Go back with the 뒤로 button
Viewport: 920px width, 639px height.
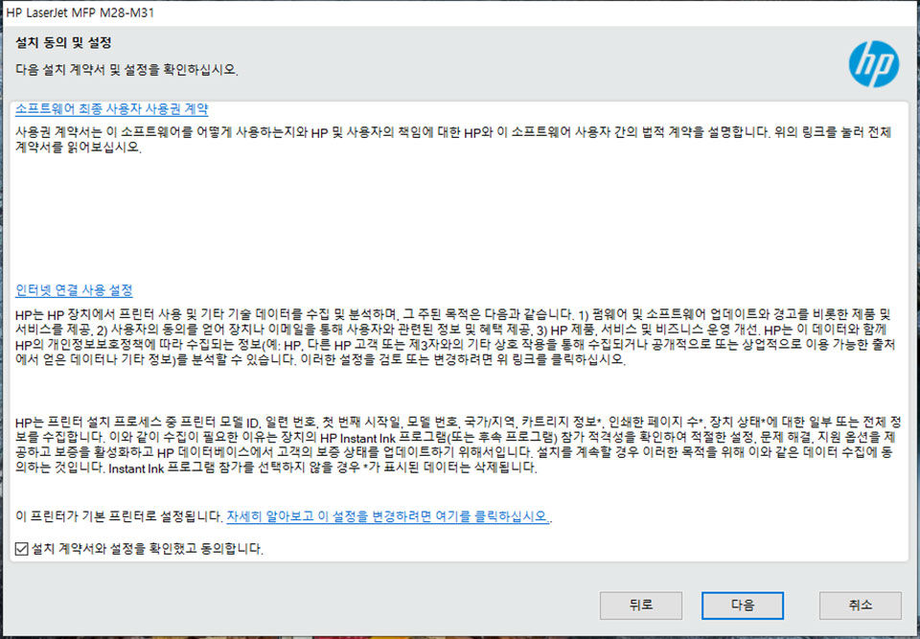point(641,605)
